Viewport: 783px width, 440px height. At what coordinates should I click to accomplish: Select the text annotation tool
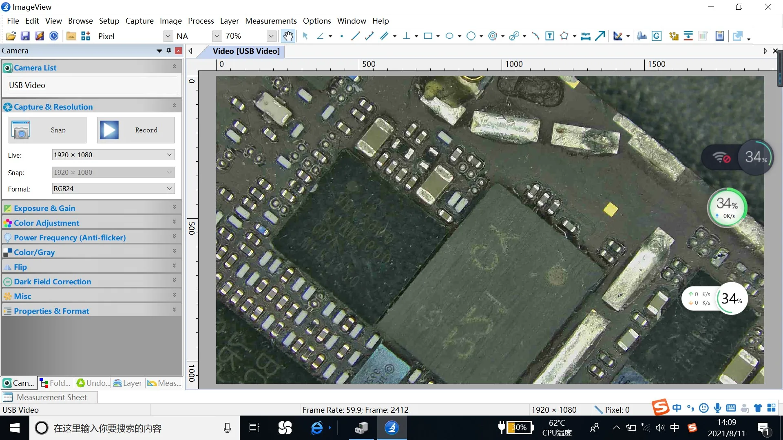point(550,36)
